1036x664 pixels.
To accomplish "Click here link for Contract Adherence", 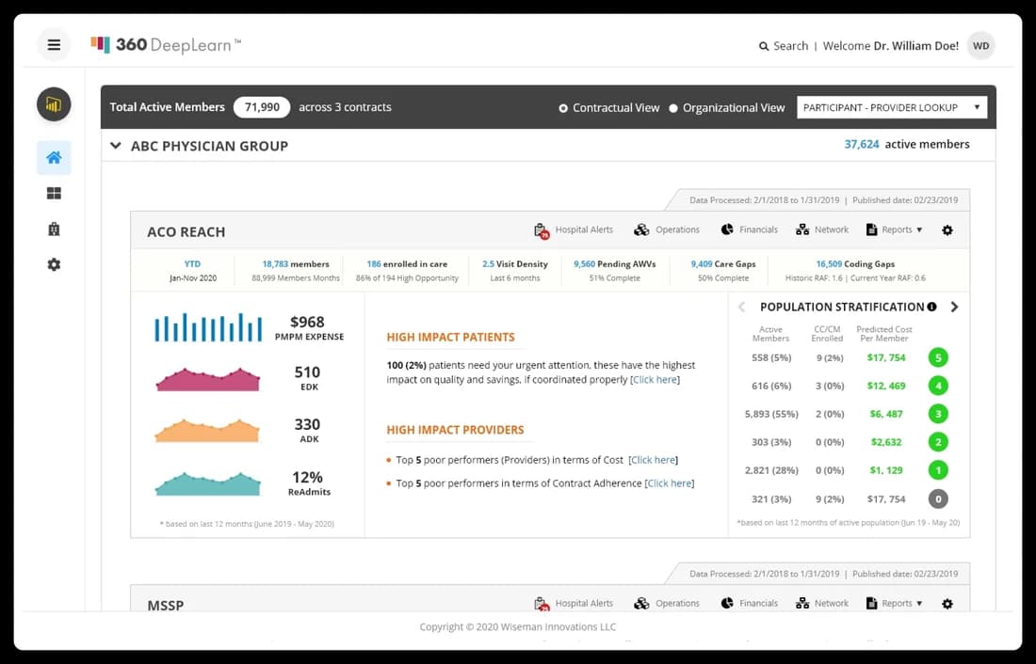I will [670, 483].
